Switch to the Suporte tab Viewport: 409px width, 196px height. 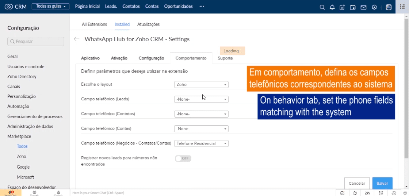pyautogui.click(x=225, y=58)
